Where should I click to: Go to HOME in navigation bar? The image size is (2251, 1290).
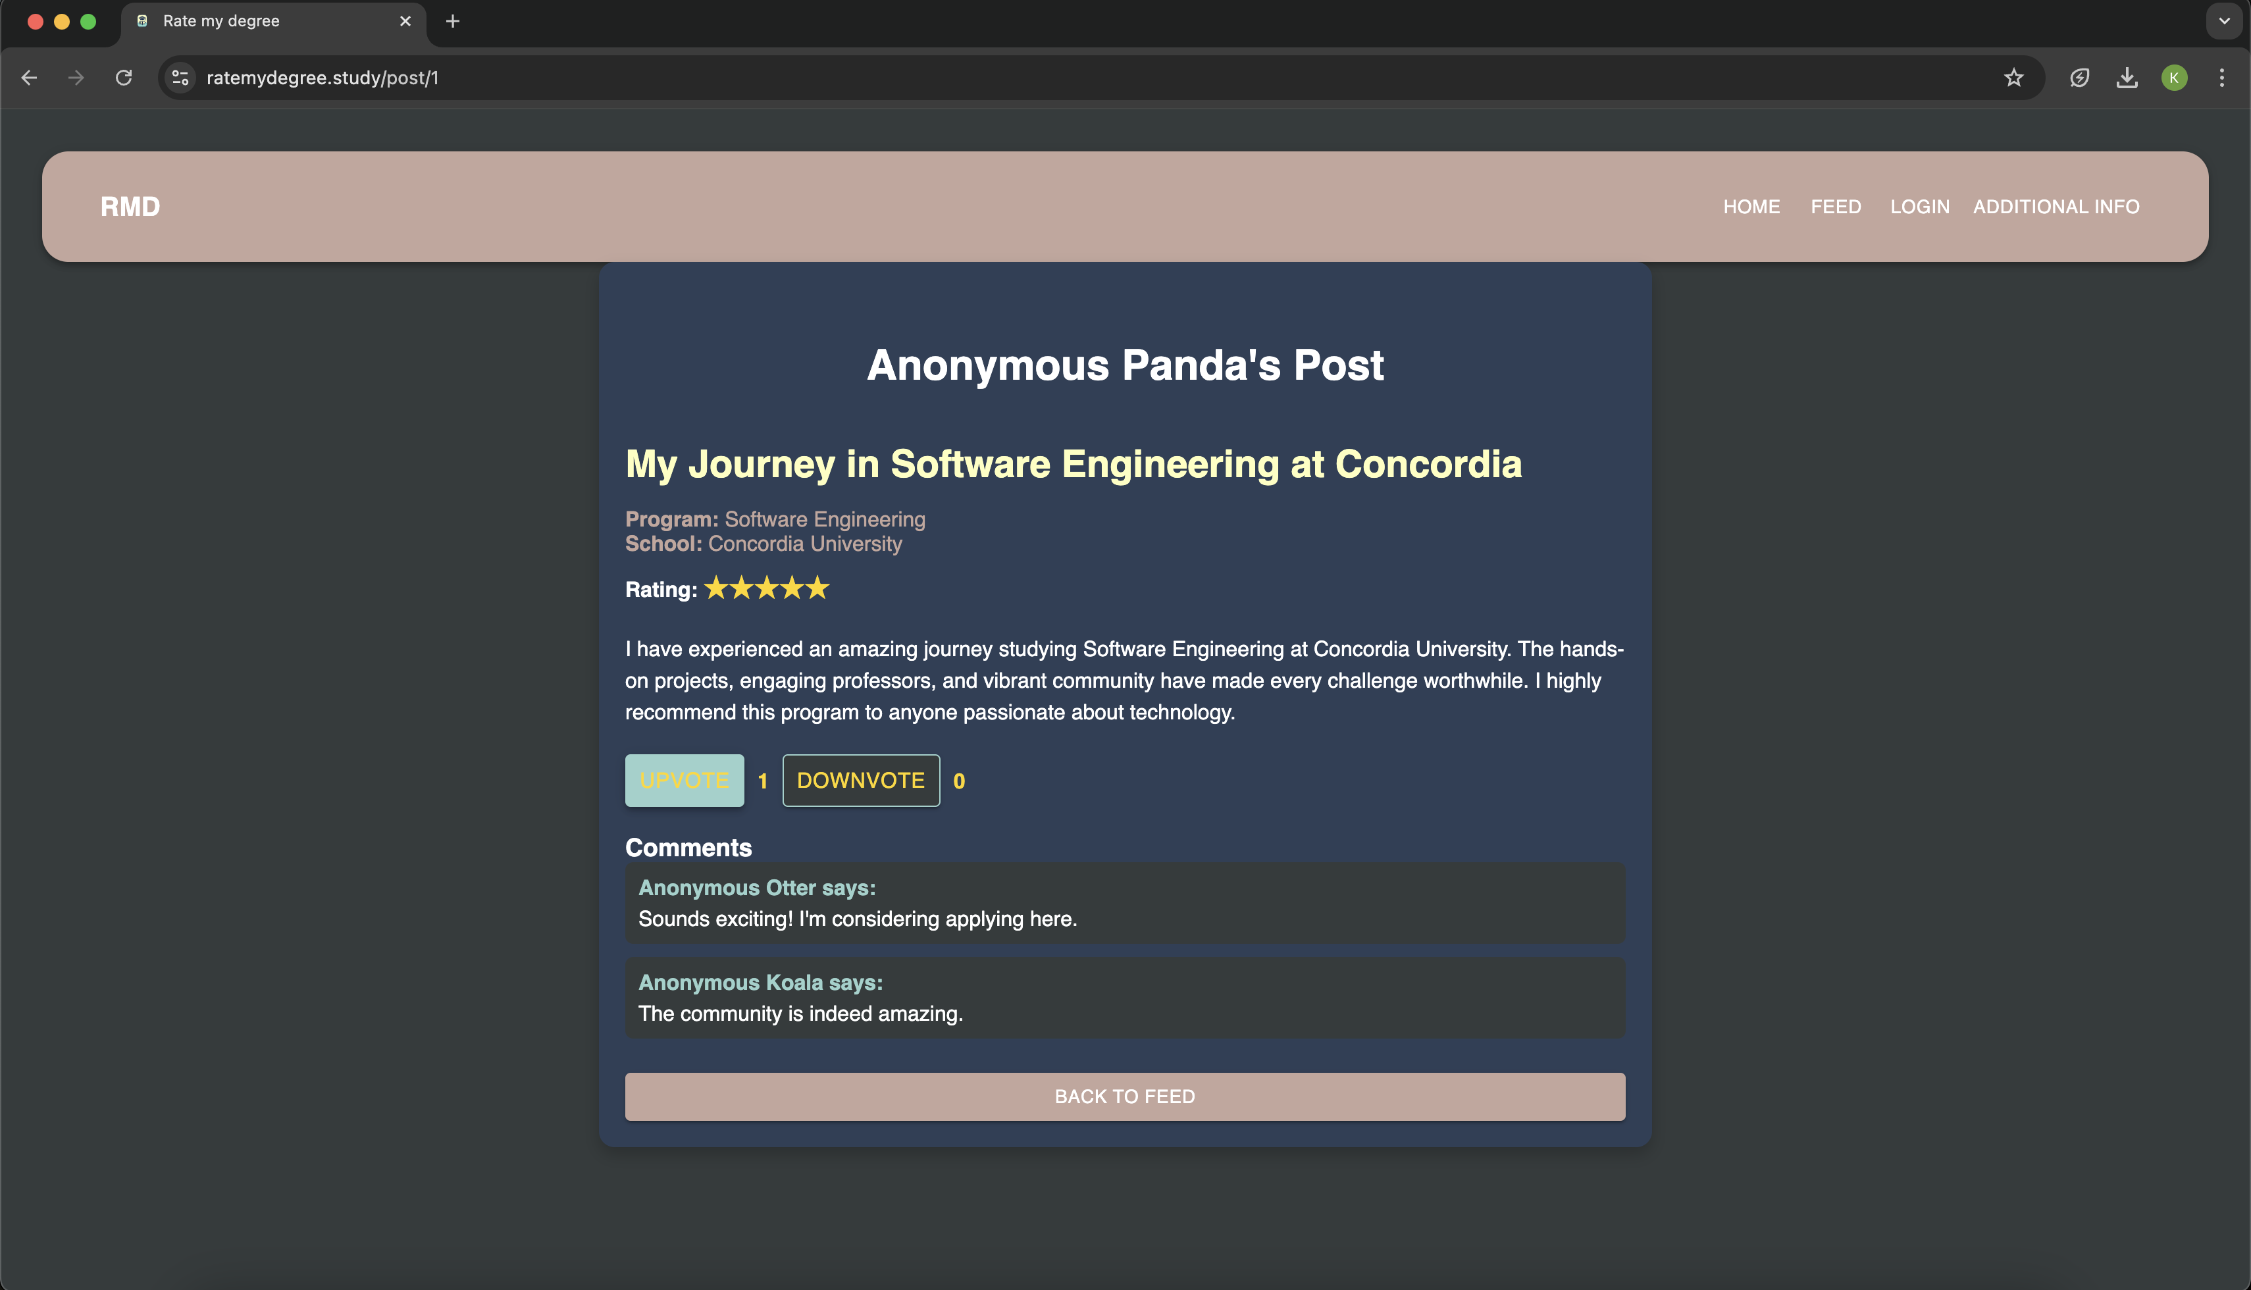coord(1751,207)
